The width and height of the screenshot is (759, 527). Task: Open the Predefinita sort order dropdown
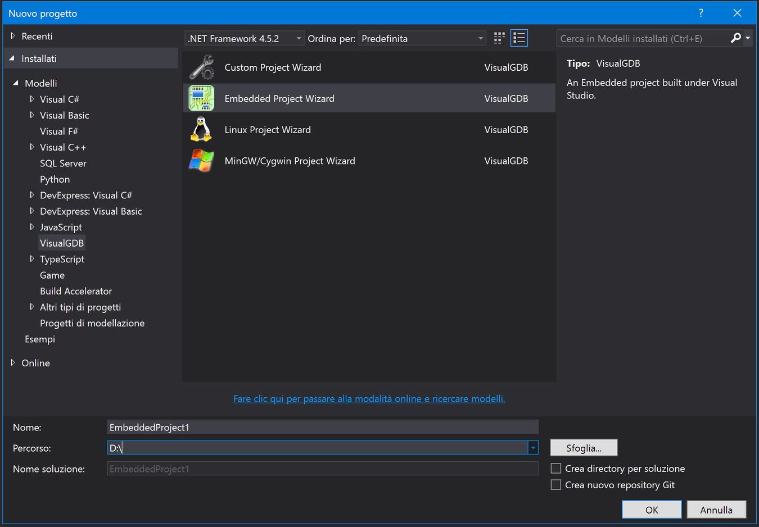click(x=479, y=38)
